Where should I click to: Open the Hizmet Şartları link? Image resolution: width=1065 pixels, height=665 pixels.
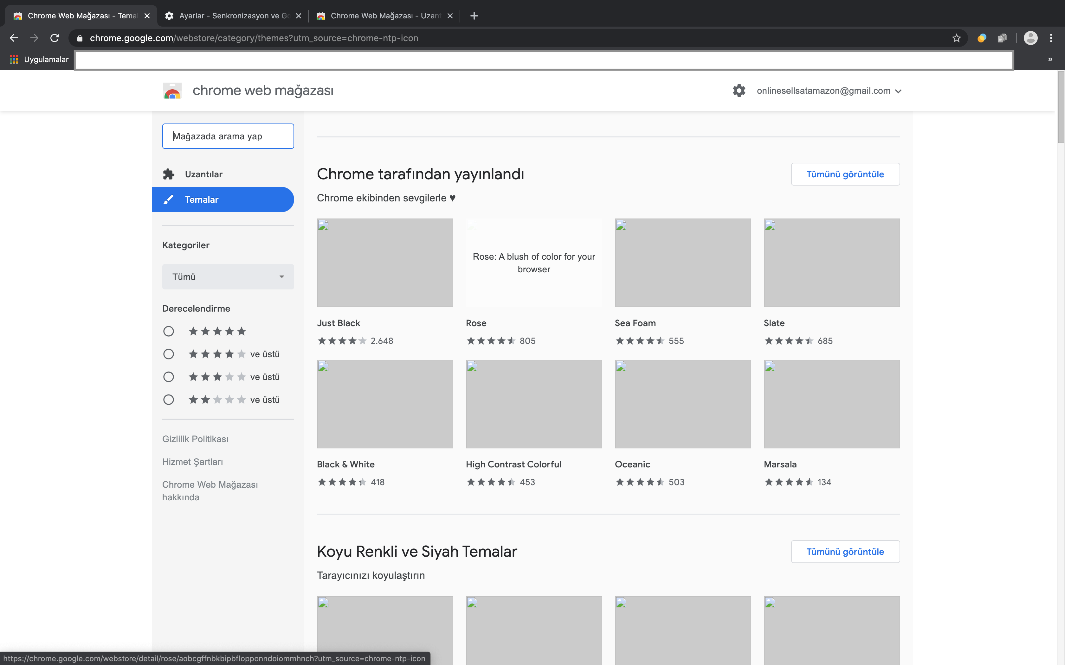pos(192,462)
